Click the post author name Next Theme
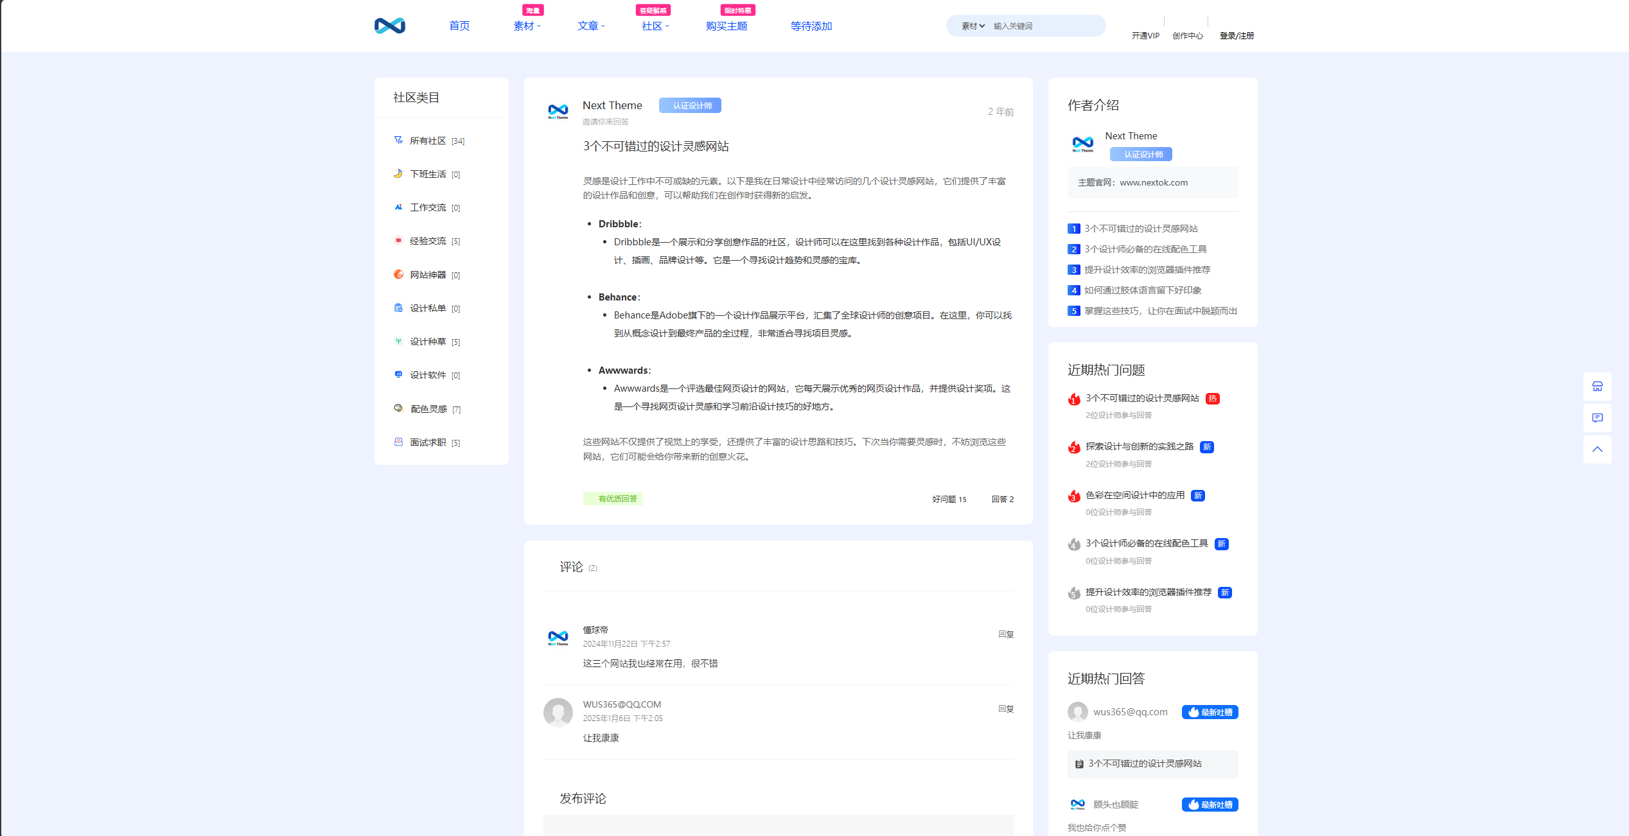Image resolution: width=1629 pixels, height=836 pixels. [x=612, y=105]
